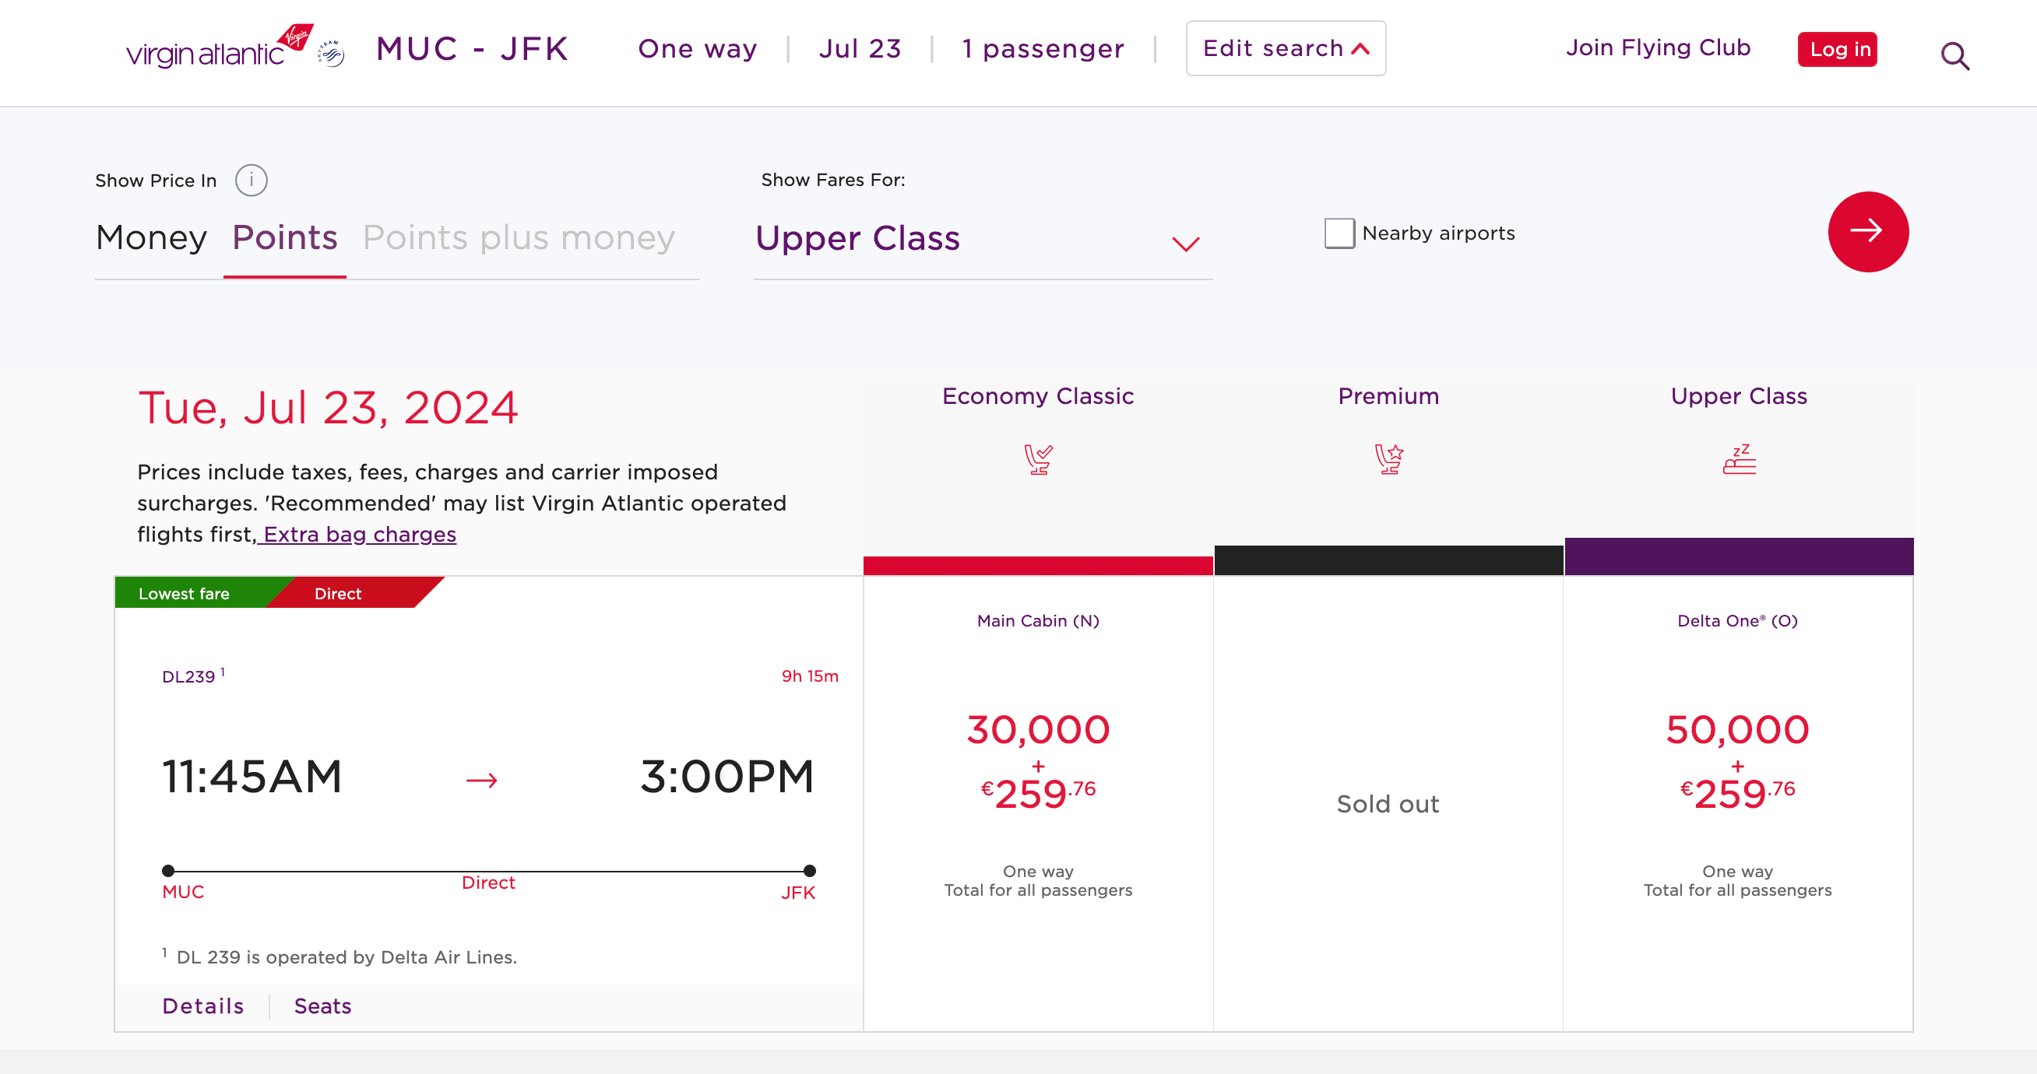Click the DL239 flight number
2037x1074 pixels.
pyautogui.click(x=187, y=676)
